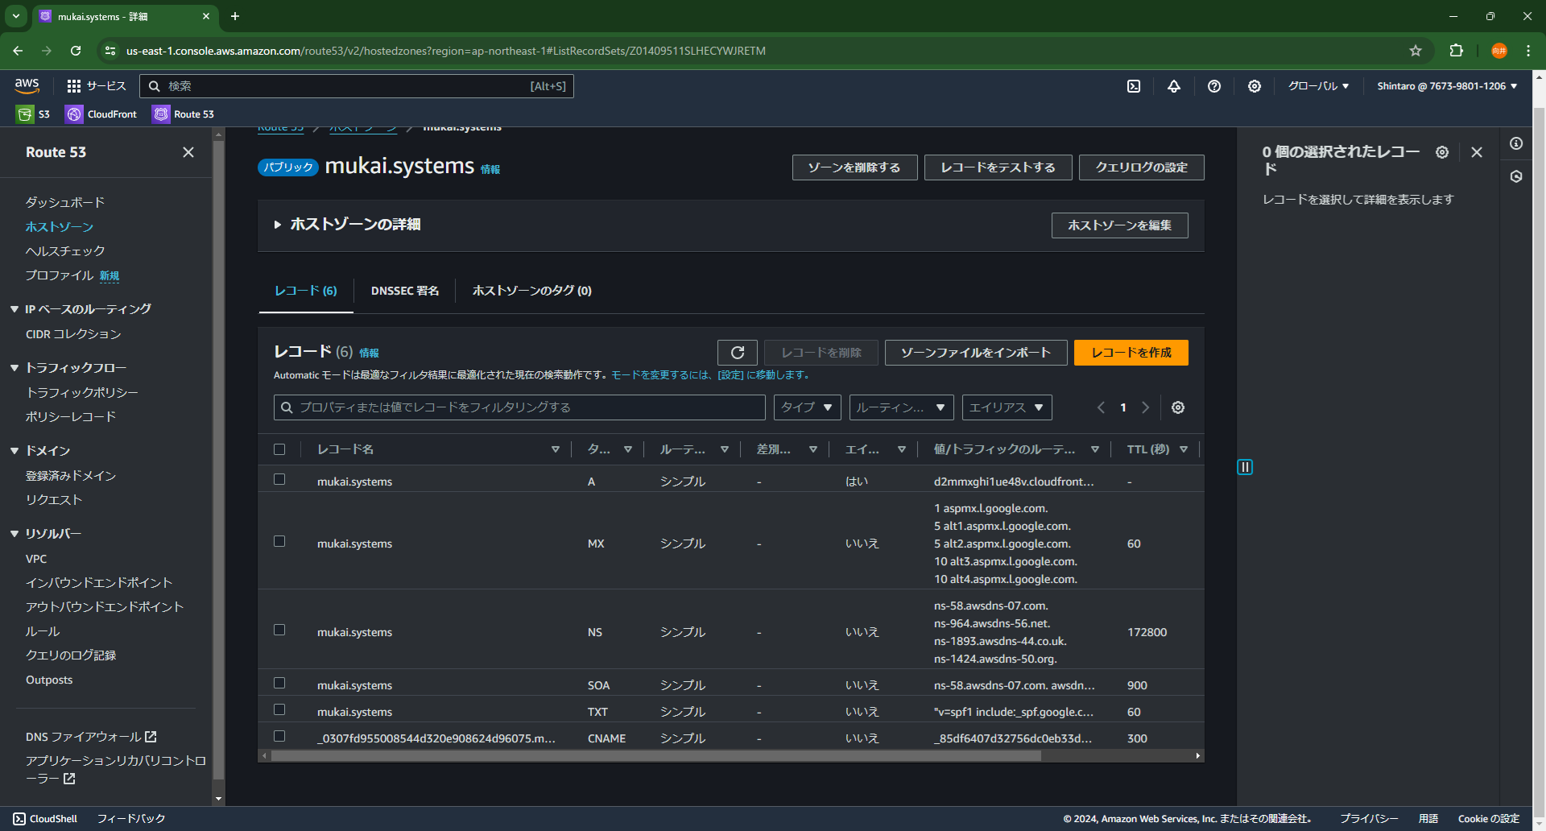Open 登録済みドメイン in side navigation
This screenshot has width=1546, height=831.
[71, 476]
